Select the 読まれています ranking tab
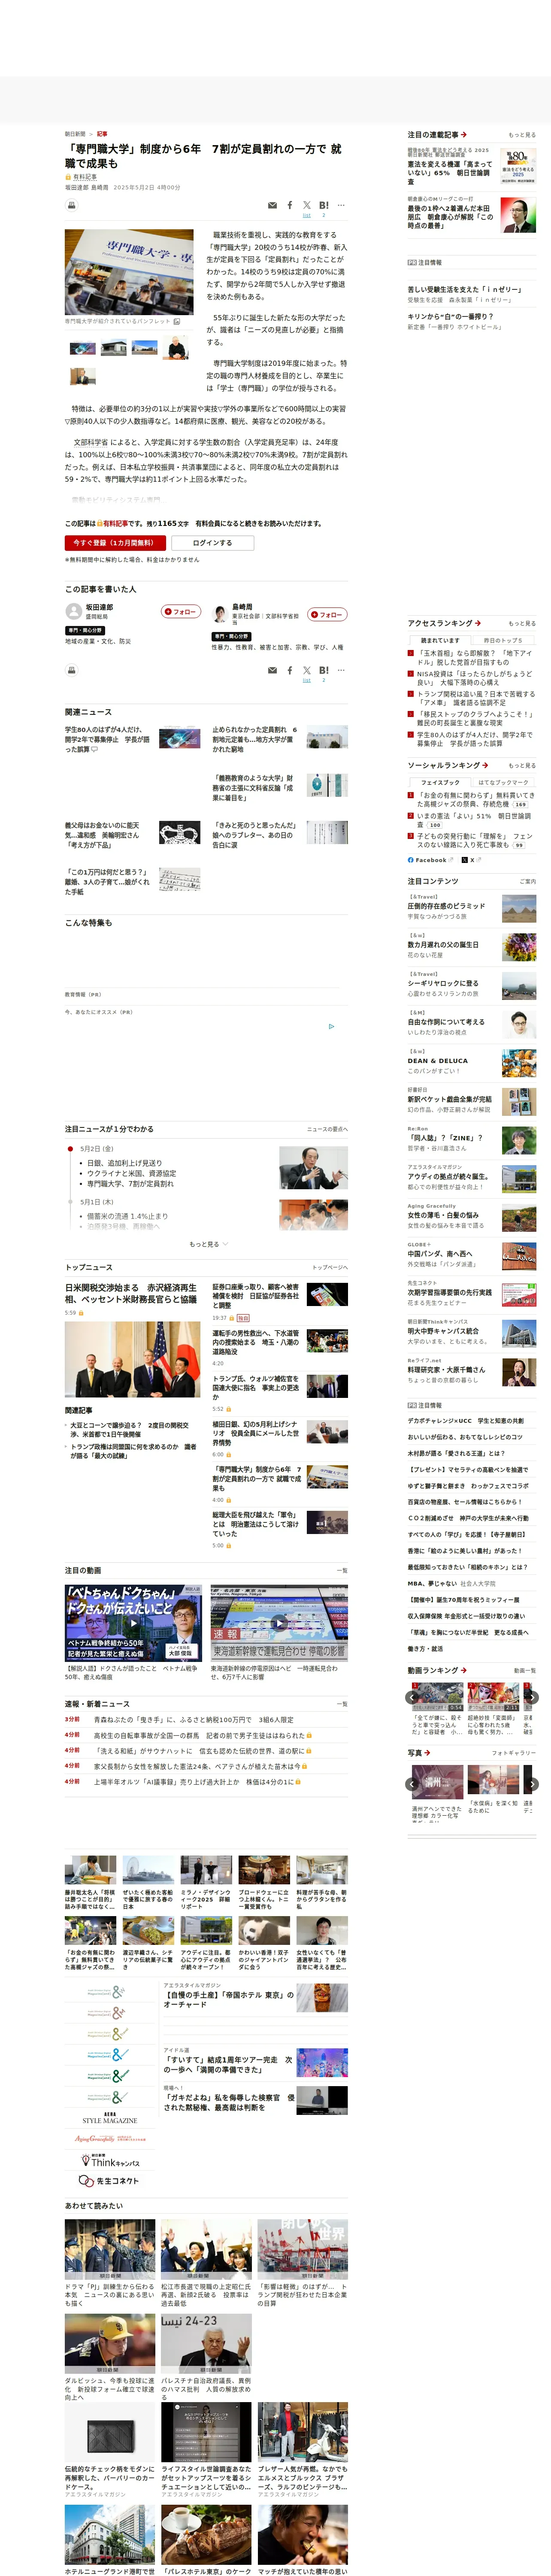This screenshot has width=551, height=2576. 439,640
